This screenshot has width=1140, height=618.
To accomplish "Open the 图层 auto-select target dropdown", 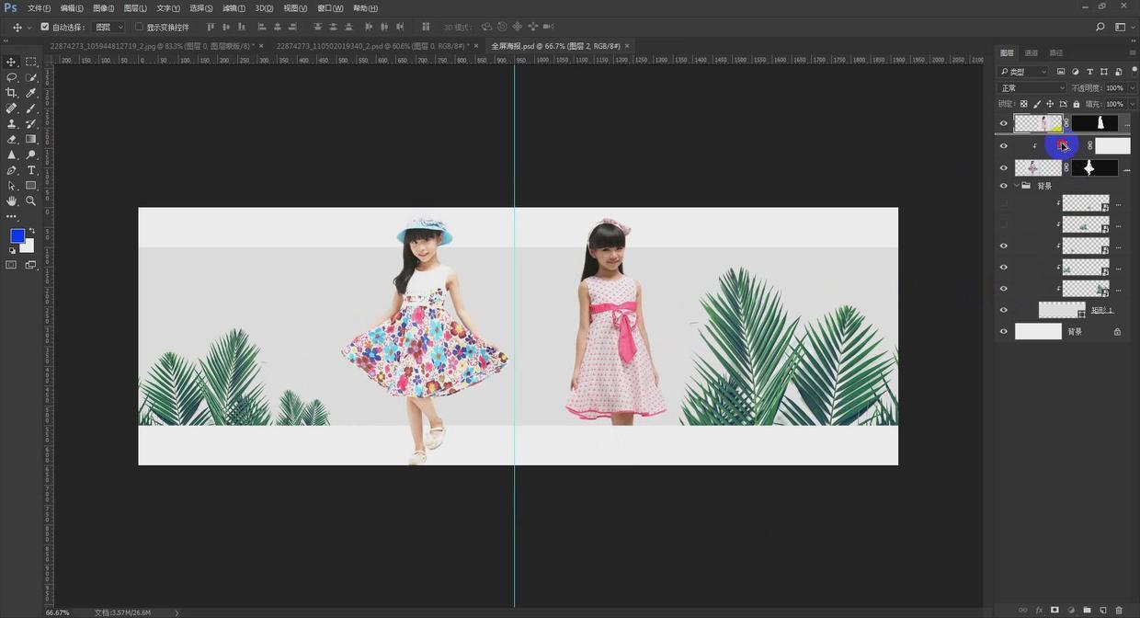I will [108, 27].
